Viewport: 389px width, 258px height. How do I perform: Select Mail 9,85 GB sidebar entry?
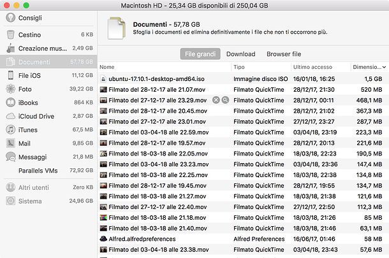click(x=48, y=143)
